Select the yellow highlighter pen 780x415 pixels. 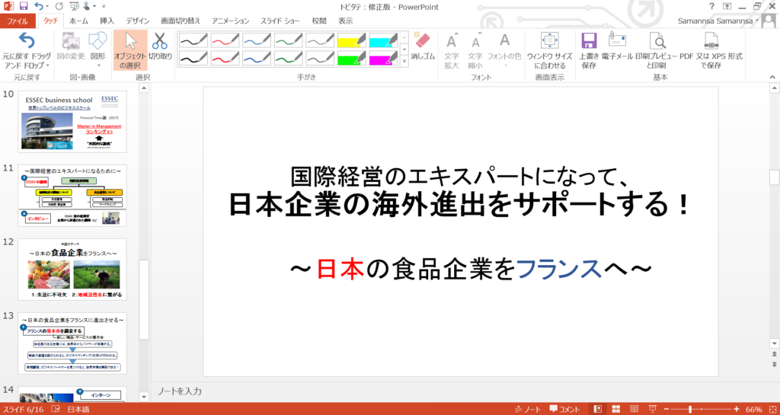(352, 40)
